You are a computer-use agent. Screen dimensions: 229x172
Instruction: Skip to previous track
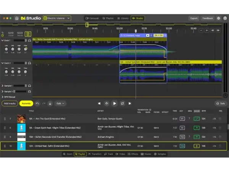point(99,104)
